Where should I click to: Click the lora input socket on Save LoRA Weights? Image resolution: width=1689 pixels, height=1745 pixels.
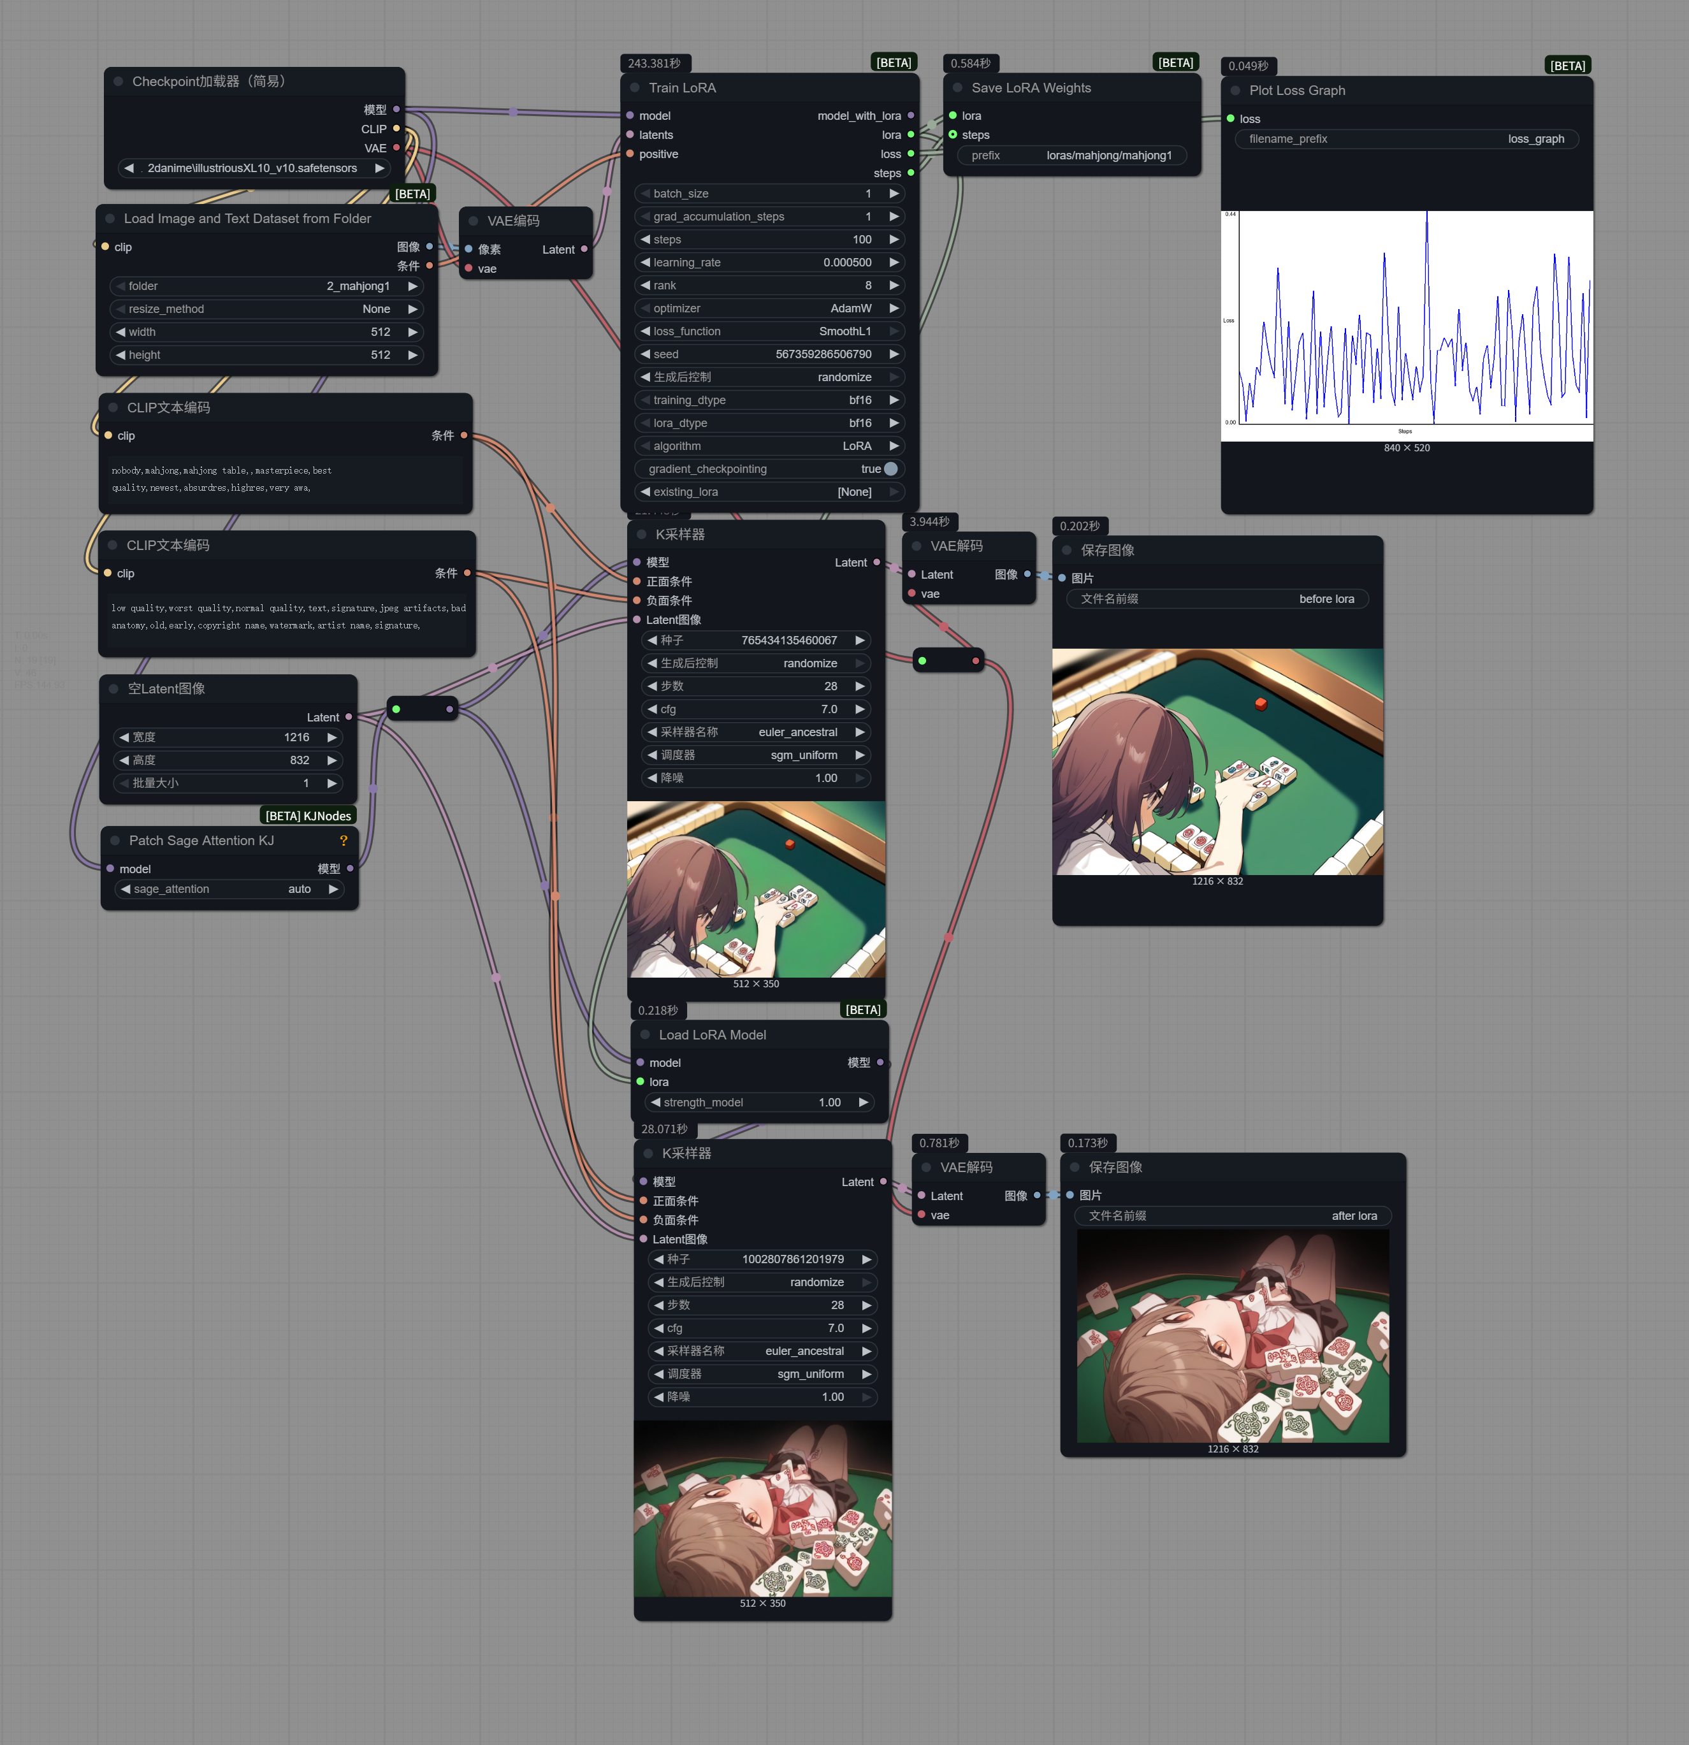coord(953,116)
